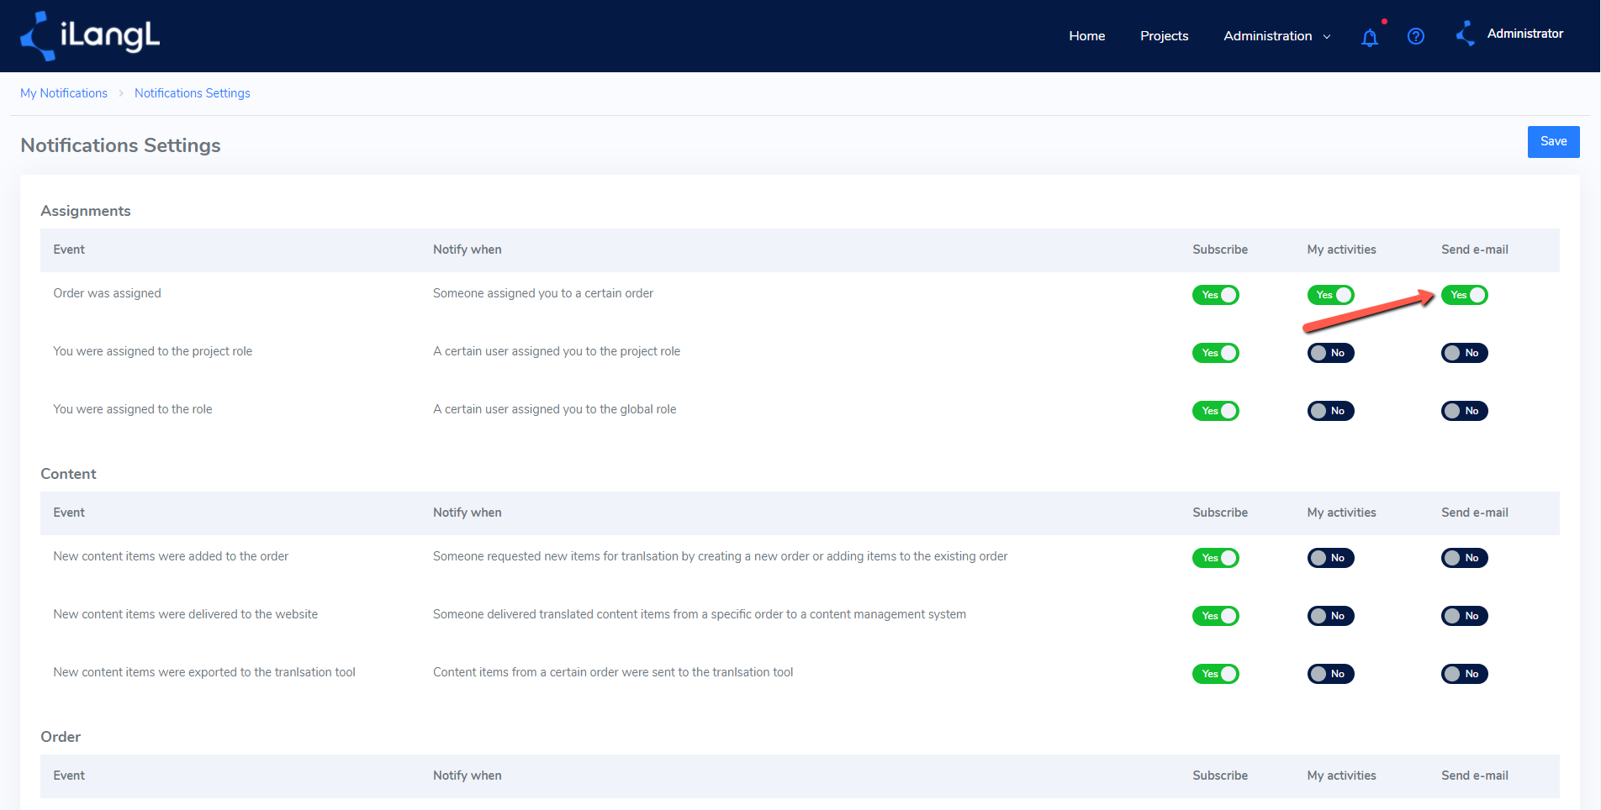Expand the Administration dropdown menu
Viewport: 1601px width, 810px height.
click(x=1277, y=36)
